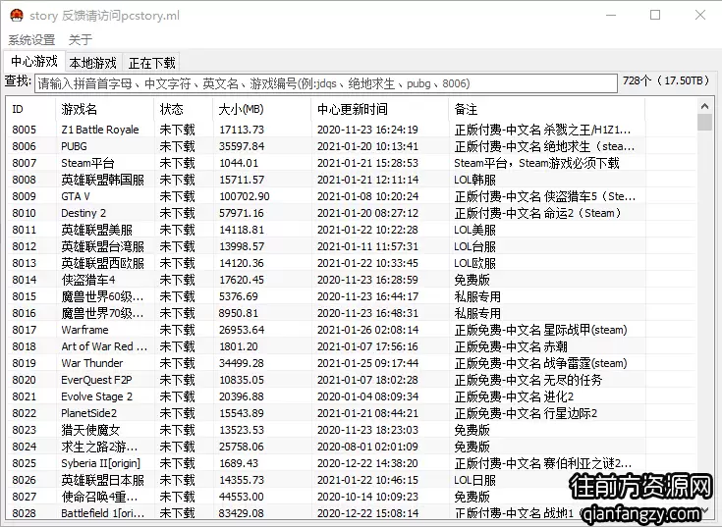Click the note 正版免费-中文名 赤潮
This screenshot has width=722, height=527.
coord(511,346)
